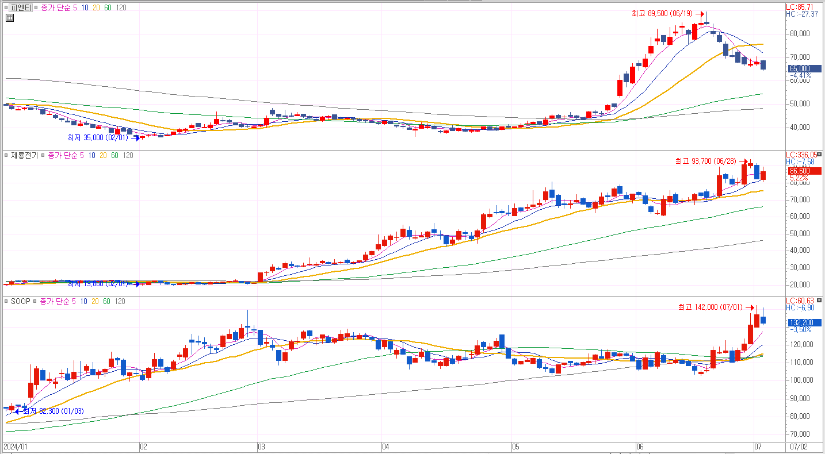The width and height of the screenshot is (825, 454).
Task: Select the 20-day moving average label in 피엔티 panel
Action: pos(96,7)
